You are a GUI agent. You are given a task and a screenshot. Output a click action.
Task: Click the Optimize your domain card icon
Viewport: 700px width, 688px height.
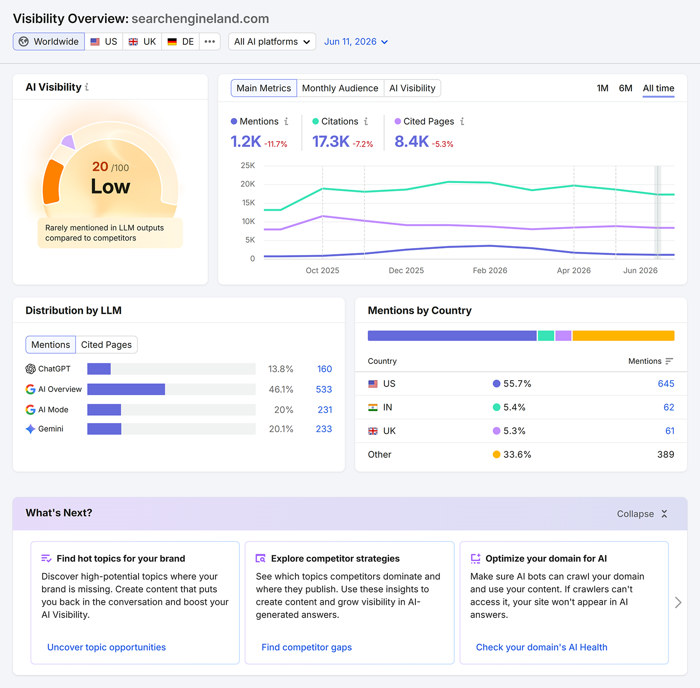476,558
